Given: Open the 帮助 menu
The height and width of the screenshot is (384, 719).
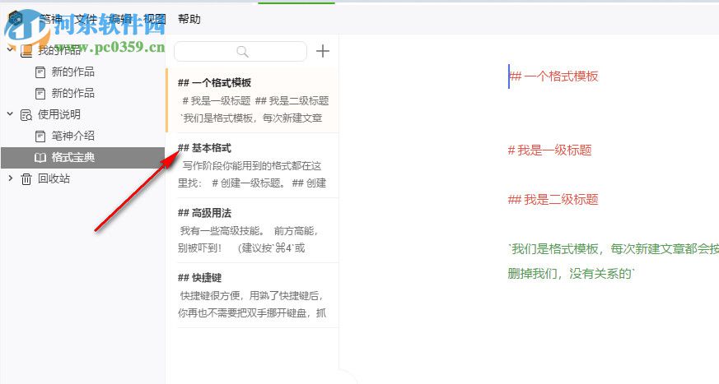Looking at the screenshot, I should (x=189, y=19).
